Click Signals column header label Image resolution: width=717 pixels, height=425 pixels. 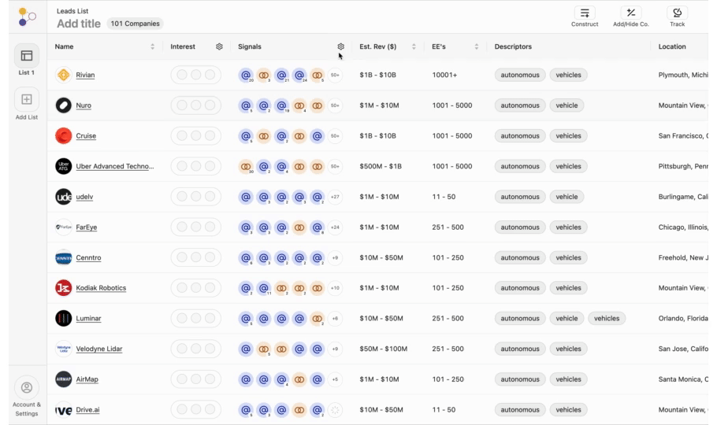click(x=250, y=46)
